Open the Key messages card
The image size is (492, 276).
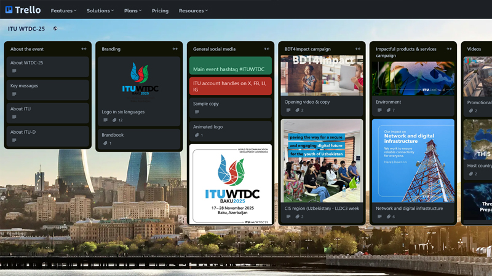[48, 90]
